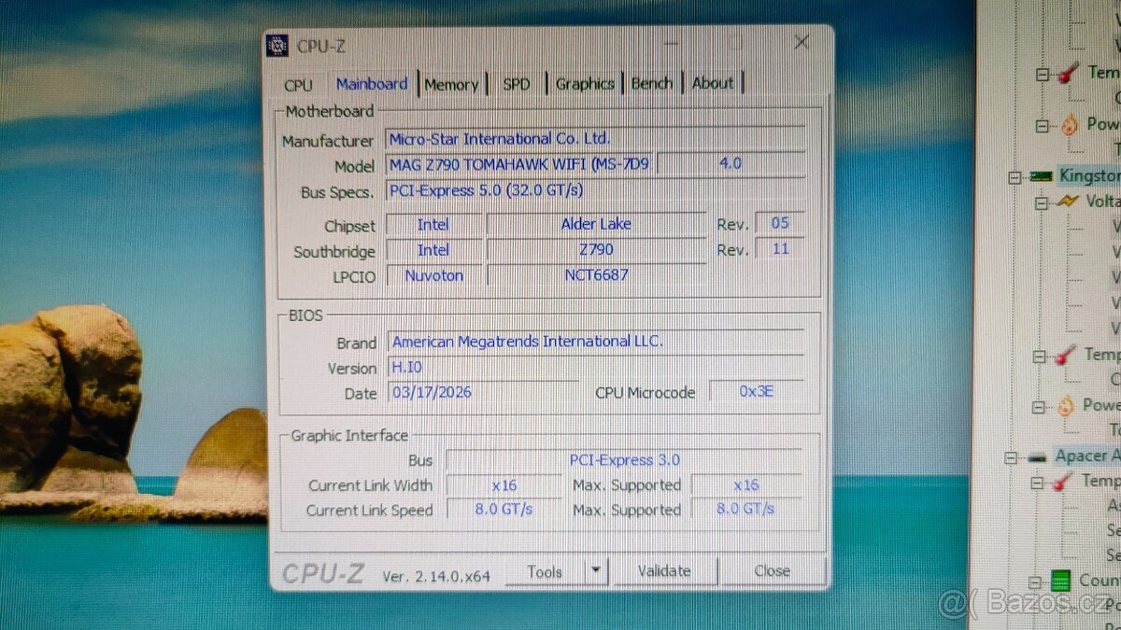Click the Max. Supported link speed 8.0 GT/s
1121x630 pixels.
pos(746,509)
